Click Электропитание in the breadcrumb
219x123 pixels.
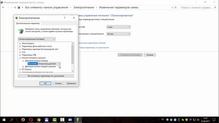pos(83,8)
